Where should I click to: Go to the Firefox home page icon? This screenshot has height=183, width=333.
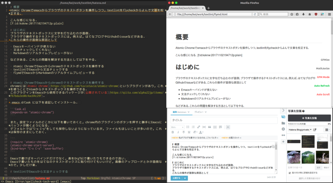309,14
